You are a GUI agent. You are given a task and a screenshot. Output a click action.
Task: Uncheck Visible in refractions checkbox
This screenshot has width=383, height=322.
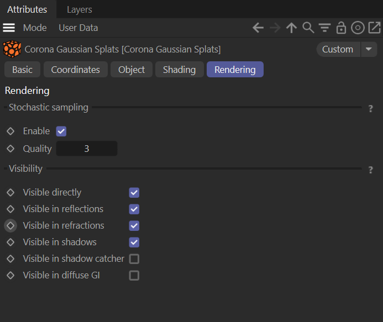tap(134, 226)
